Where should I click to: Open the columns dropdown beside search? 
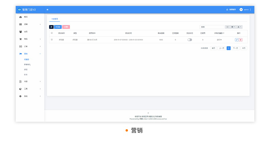[x=233, y=27]
